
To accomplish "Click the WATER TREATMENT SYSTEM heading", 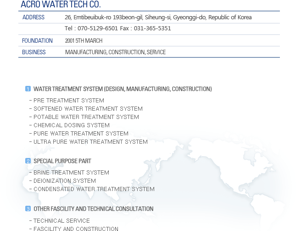I will pos(123,89).
